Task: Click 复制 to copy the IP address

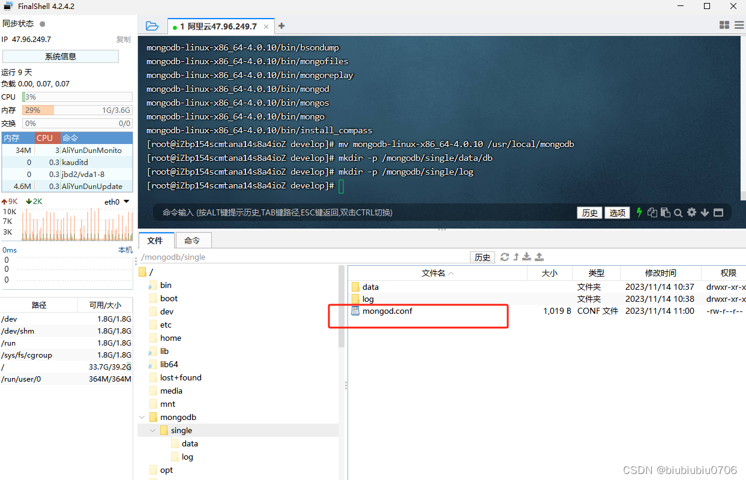Action: pyautogui.click(x=124, y=39)
